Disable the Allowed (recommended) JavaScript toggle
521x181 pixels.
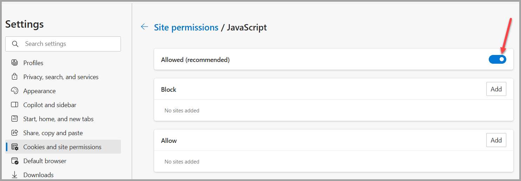tap(497, 60)
